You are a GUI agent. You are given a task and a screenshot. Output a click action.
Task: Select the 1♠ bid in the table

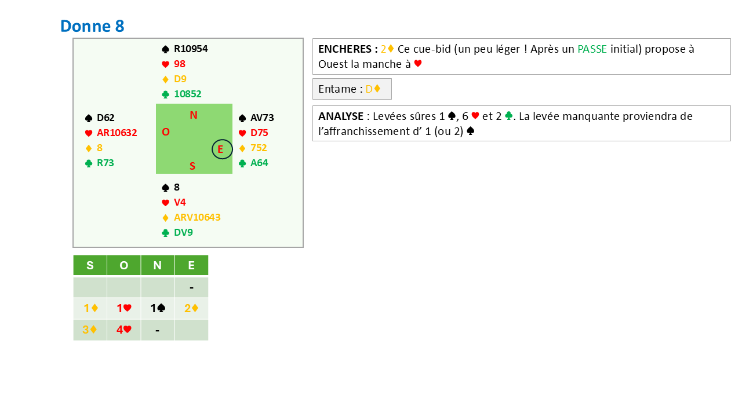tap(158, 309)
